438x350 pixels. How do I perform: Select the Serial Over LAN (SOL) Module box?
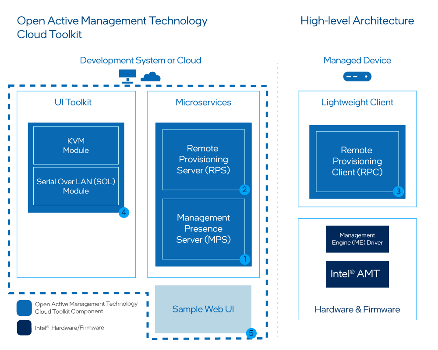[x=76, y=186]
